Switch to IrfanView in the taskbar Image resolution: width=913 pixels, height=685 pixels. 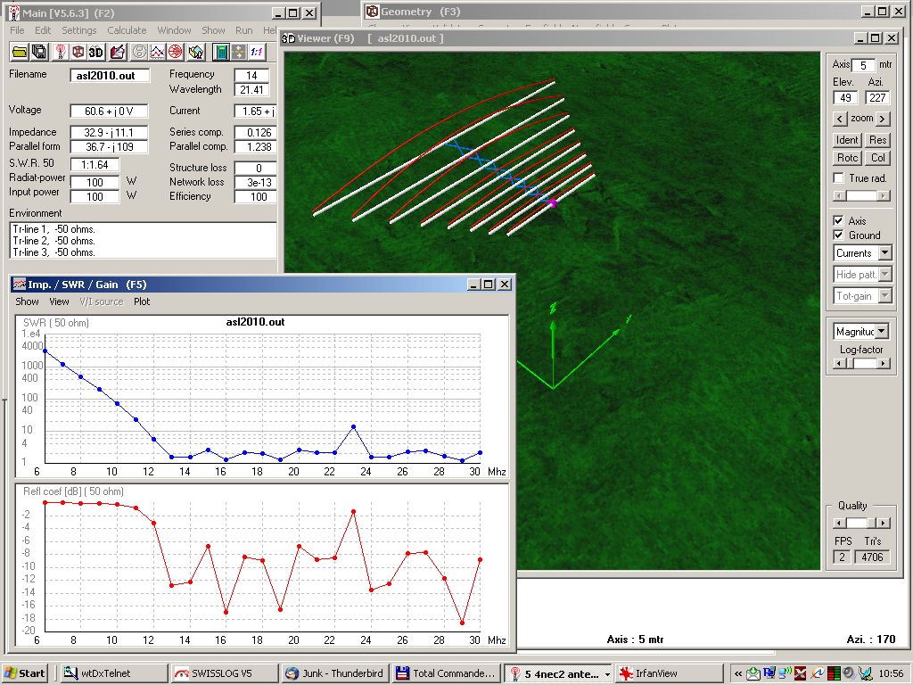click(667, 673)
